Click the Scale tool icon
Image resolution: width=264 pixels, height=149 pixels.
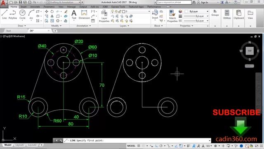[x=52, y=21]
